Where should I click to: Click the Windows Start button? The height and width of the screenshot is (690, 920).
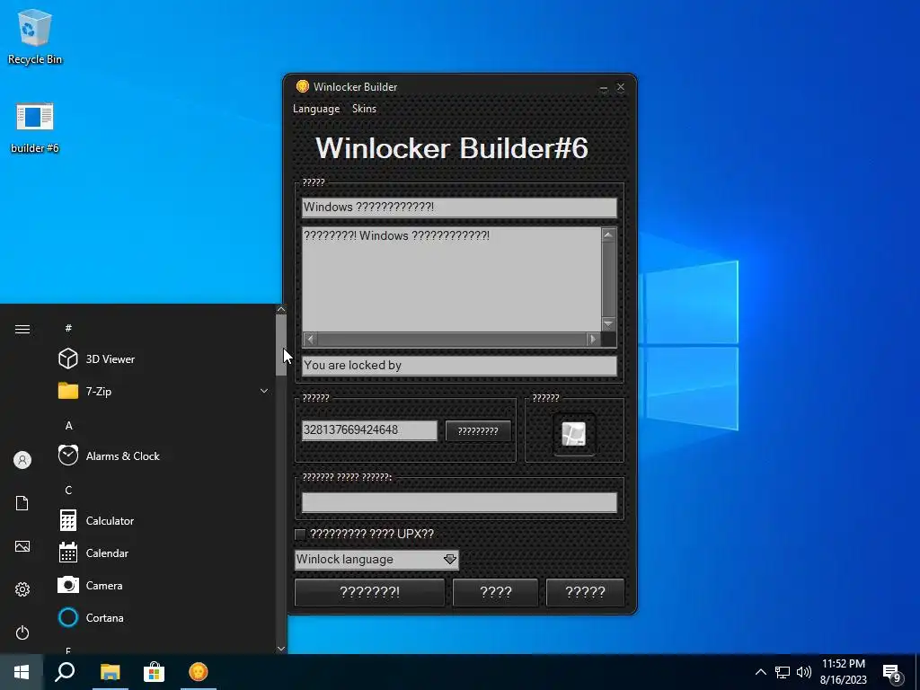[x=22, y=672]
